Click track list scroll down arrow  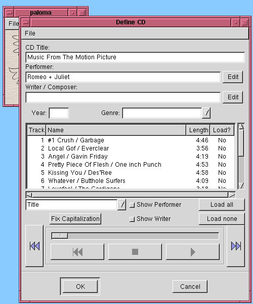click(x=241, y=185)
